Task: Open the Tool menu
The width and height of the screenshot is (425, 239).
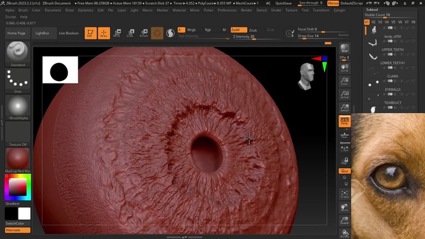Action: click(x=305, y=10)
